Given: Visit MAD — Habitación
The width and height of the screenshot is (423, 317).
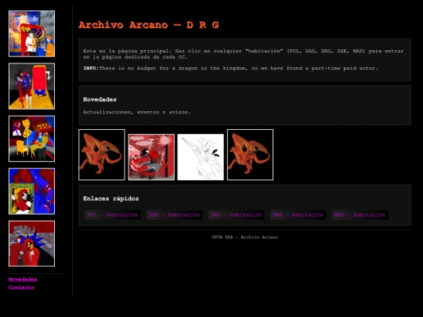Looking at the screenshot, I should coord(360,214).
